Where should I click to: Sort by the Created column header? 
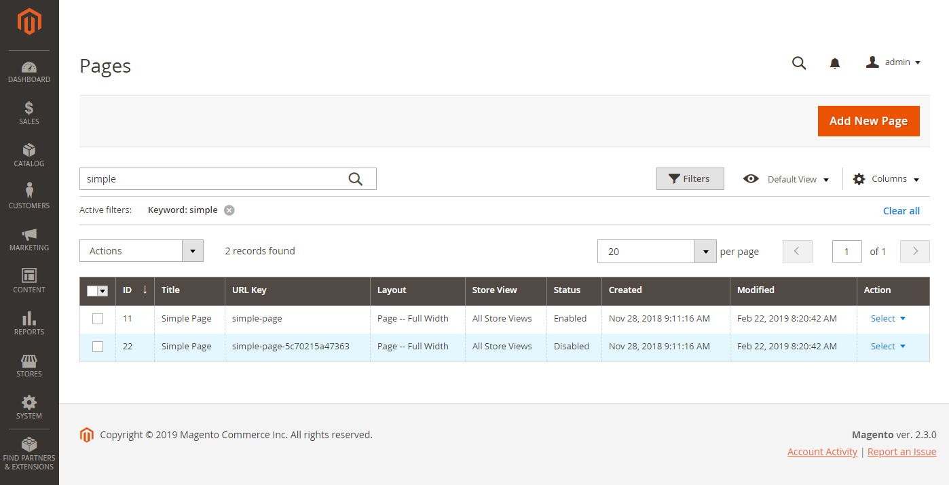coord(666,290)
